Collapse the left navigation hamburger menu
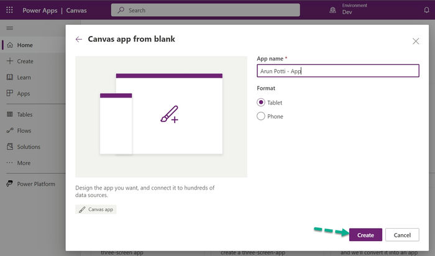The image size is (435, 256). pos(10,28)
